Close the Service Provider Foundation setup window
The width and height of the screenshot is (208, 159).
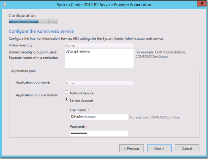tap(200, 4)
